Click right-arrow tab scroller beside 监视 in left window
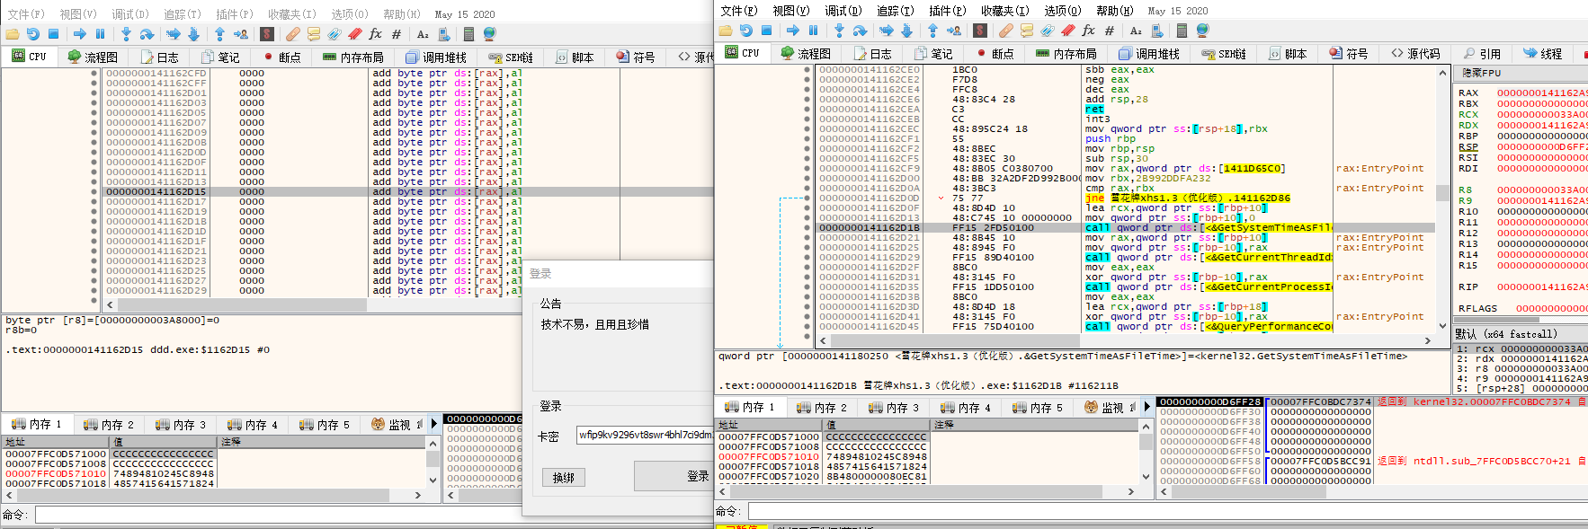 [x=434, y=424]
